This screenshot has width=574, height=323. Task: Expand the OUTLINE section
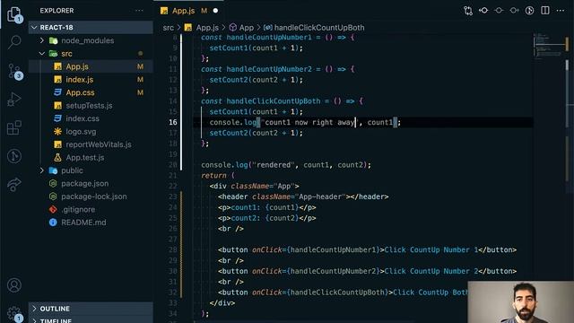[x=91, y=309]
